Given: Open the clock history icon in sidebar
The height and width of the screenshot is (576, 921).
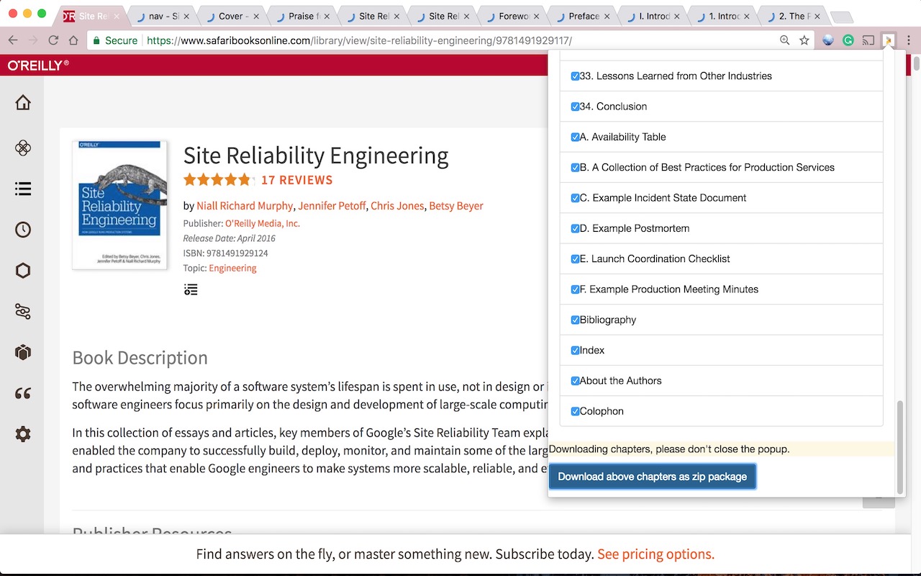Looking at the screenshot, I should pyautogui.click(x=23, y=230).
